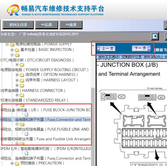This screenshot has height=166, width=167.
Task: Go to previous page with 上一页
Action: pyautogui.click(x=106, y=49)
